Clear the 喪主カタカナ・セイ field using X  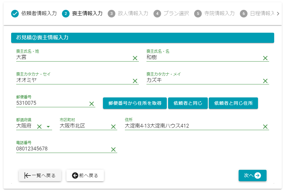click(x=135, y=81)
